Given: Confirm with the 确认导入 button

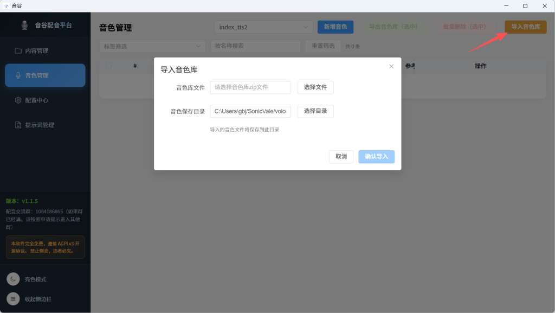Looking at the screenshot, I should coord(376,156).
